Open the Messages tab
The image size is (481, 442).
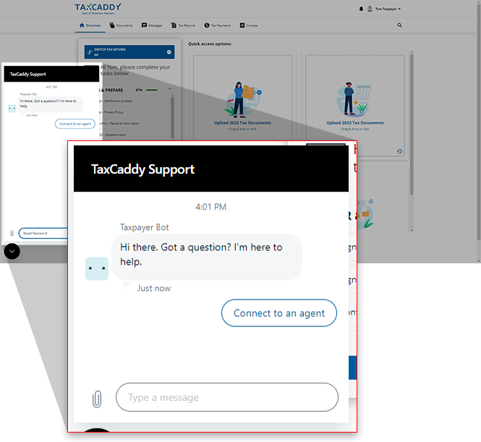click(152, 25)
